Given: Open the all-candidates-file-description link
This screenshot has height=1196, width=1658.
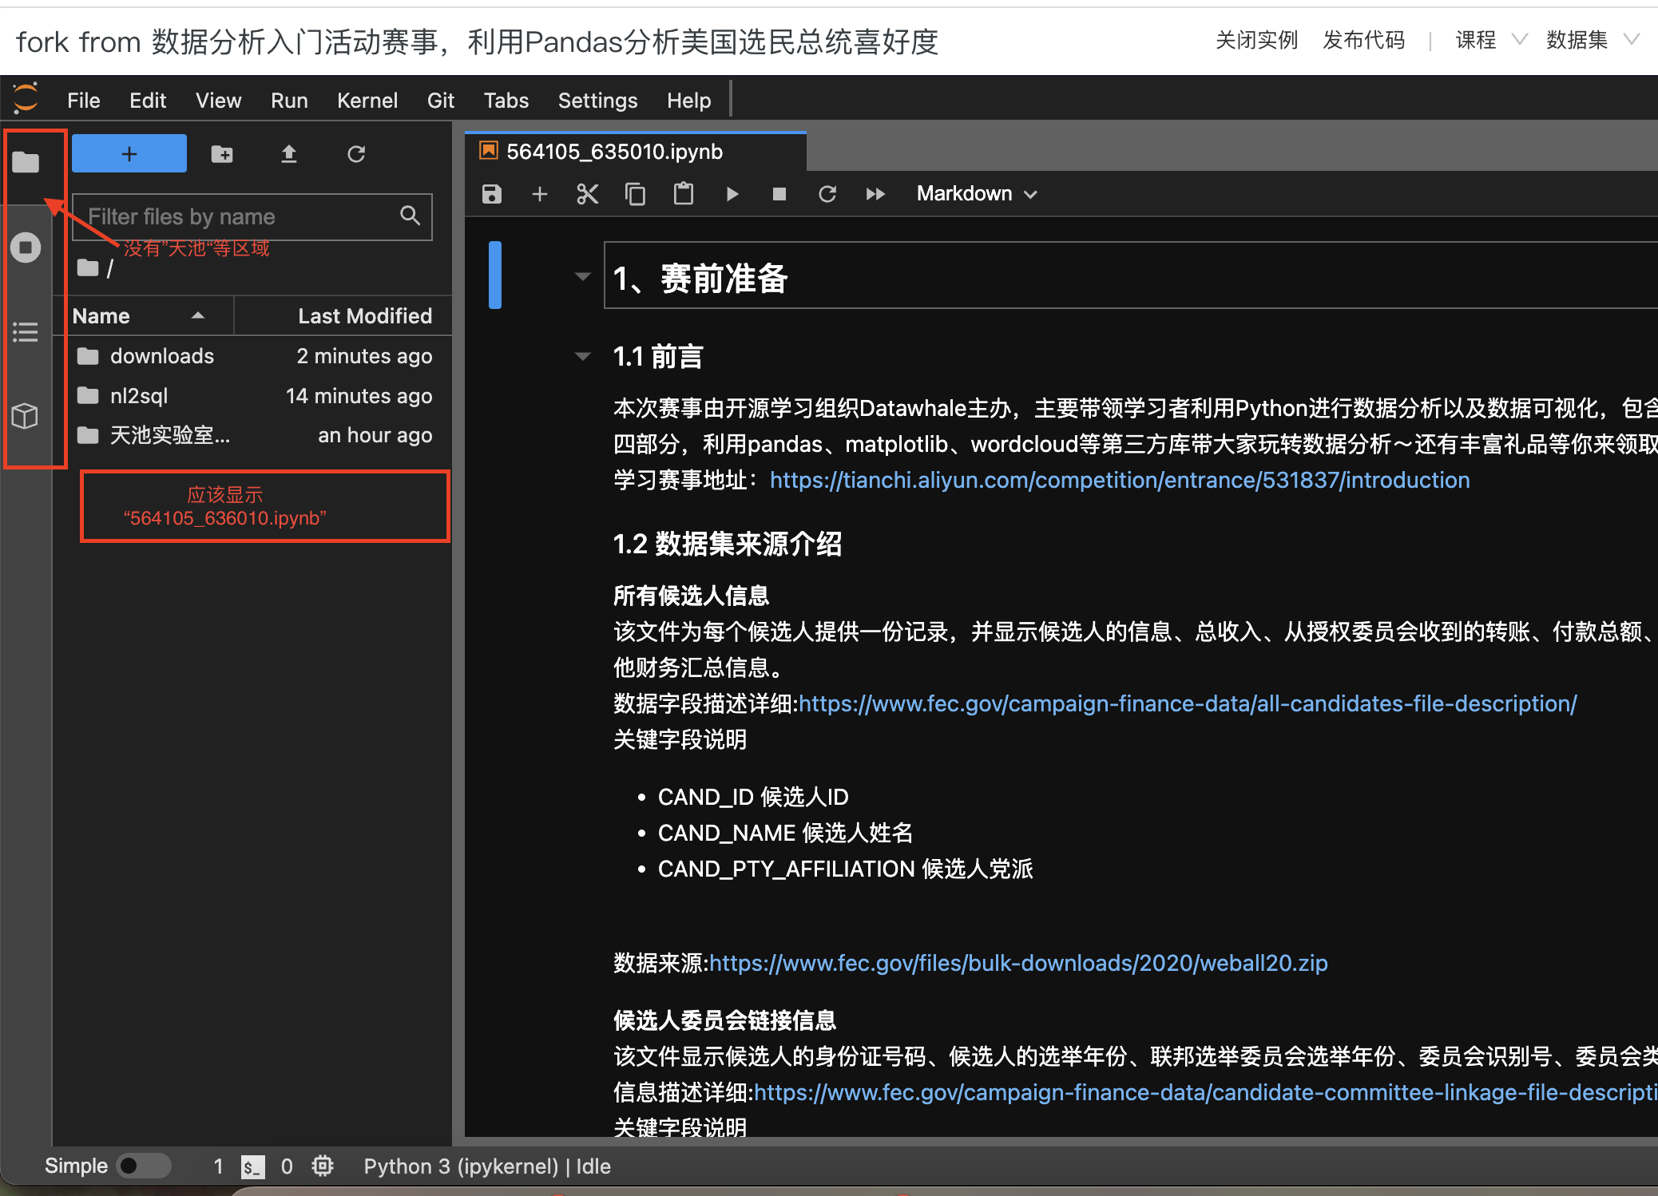Looking at the screenshot, I should click(x=1188, y=703).
